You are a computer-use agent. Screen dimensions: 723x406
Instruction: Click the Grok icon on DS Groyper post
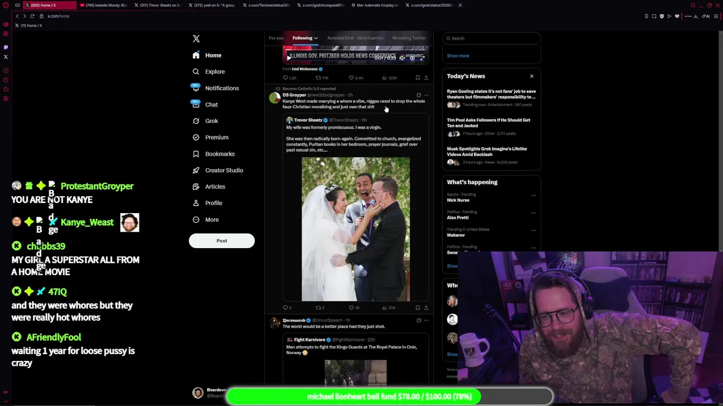coord(419,95)
